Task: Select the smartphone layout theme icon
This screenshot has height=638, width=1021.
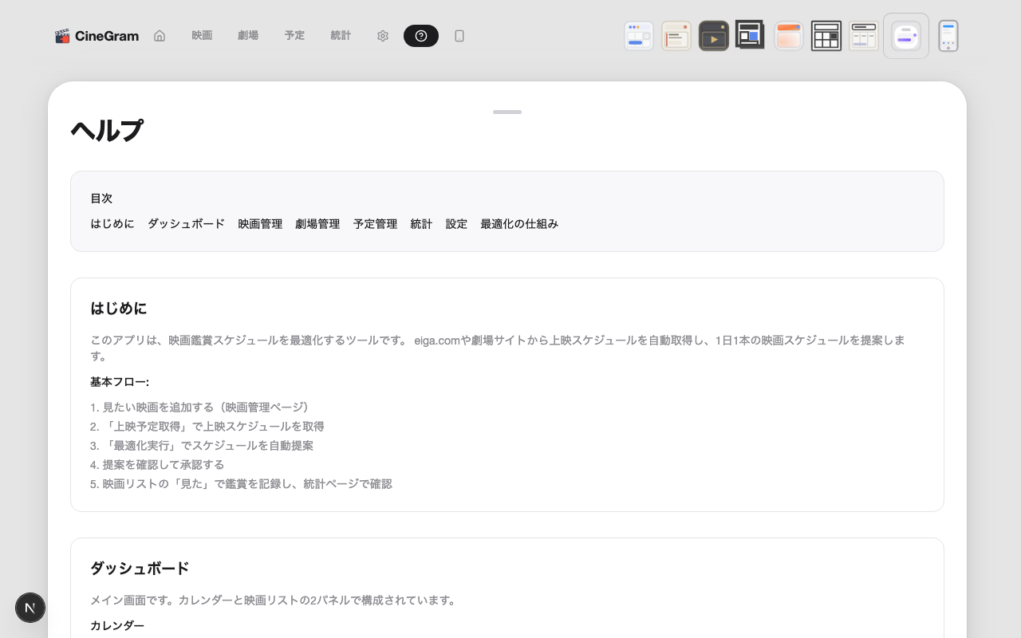Action: [x=948, y=36]
